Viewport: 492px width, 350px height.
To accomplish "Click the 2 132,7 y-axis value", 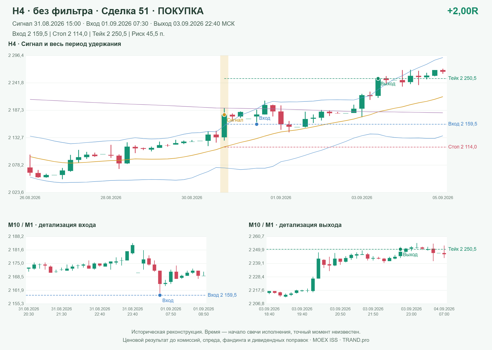I will point(16,138).
